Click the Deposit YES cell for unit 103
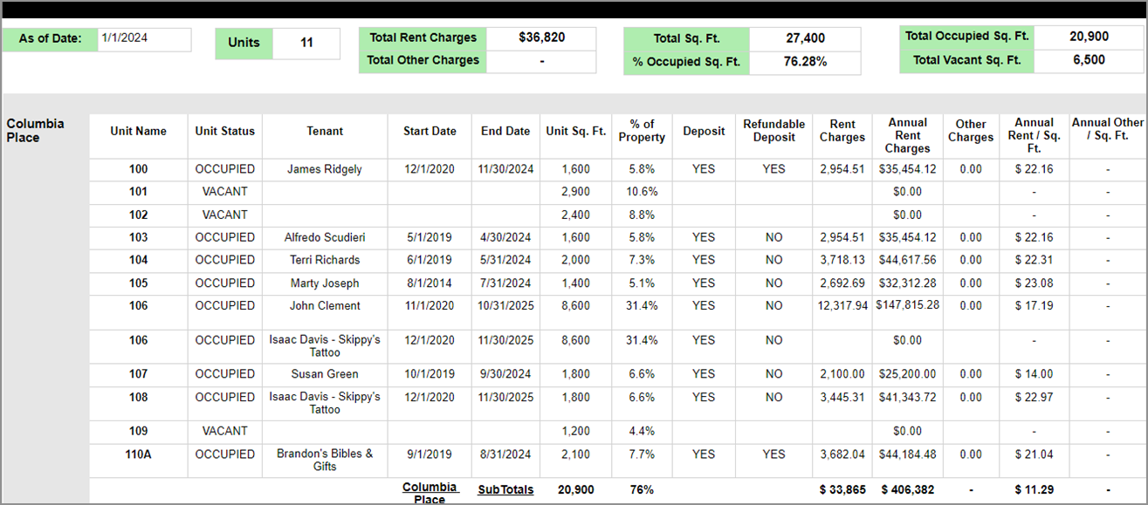Screen dimensions: 1148x505 [x=703, y=237]
